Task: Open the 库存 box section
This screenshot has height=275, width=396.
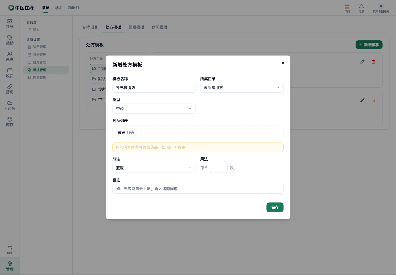Action: (x=10, y=122)
